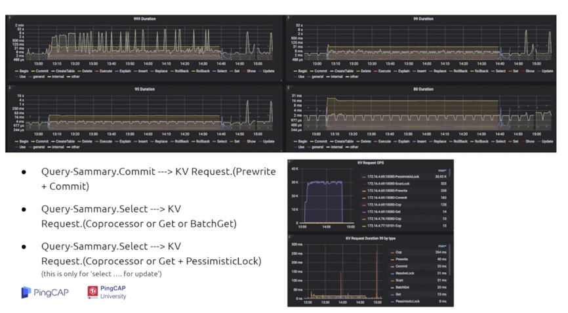Click the PingCAP University logo
The image size is (568, 313).
click(x=107, y=293)
